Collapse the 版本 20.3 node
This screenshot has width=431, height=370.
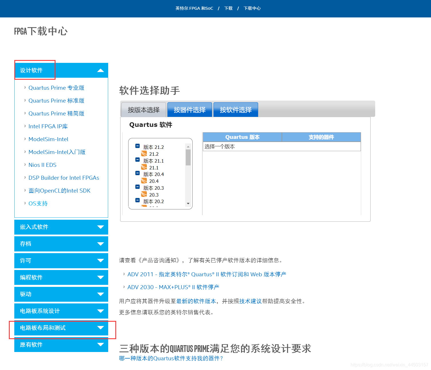137,187
